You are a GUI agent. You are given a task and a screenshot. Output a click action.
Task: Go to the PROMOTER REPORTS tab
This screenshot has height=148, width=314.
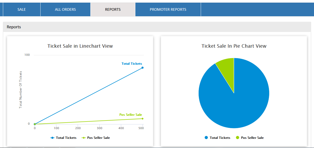point(168,9)
